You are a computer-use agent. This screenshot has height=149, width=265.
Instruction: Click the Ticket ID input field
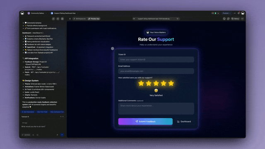(x=156, y=60)
